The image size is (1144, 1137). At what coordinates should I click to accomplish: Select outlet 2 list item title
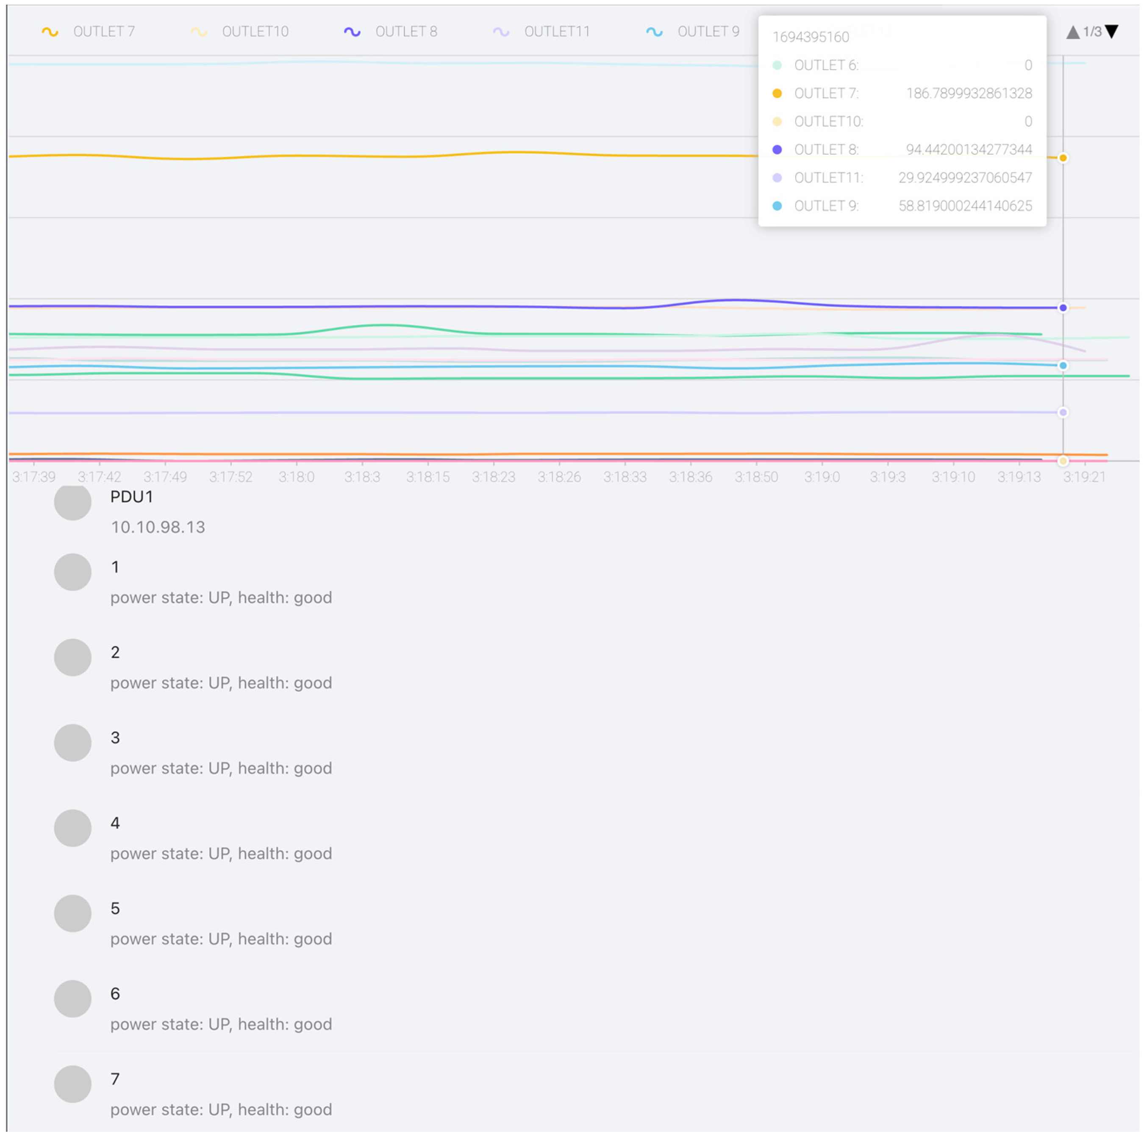point(115,652)
